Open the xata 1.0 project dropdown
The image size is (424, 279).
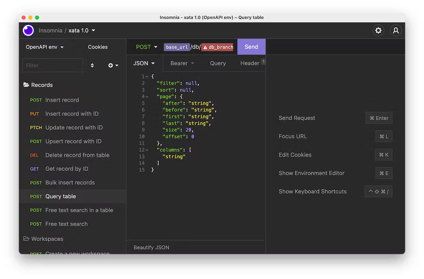[82, 31]
